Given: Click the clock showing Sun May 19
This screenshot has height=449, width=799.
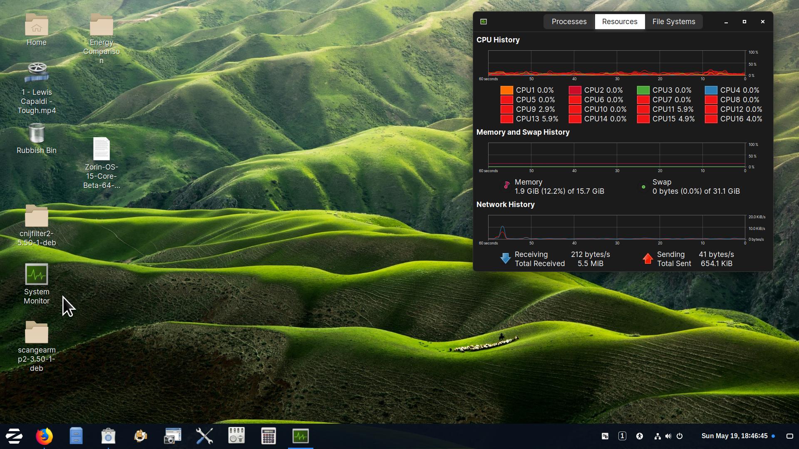Looking at the screenshot, I should [x=734, y=436].
